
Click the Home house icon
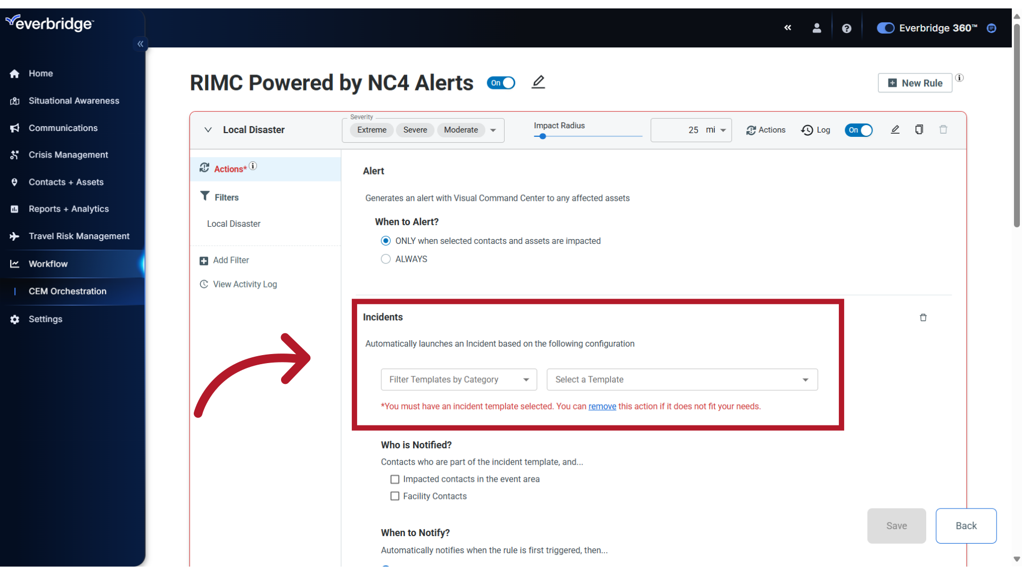(x=14, y=73)
